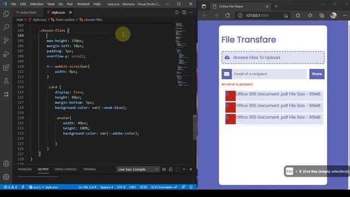The image size is (350, 197).
Task: Click the third Office 365 Document file card
Action: click(274, 119)
